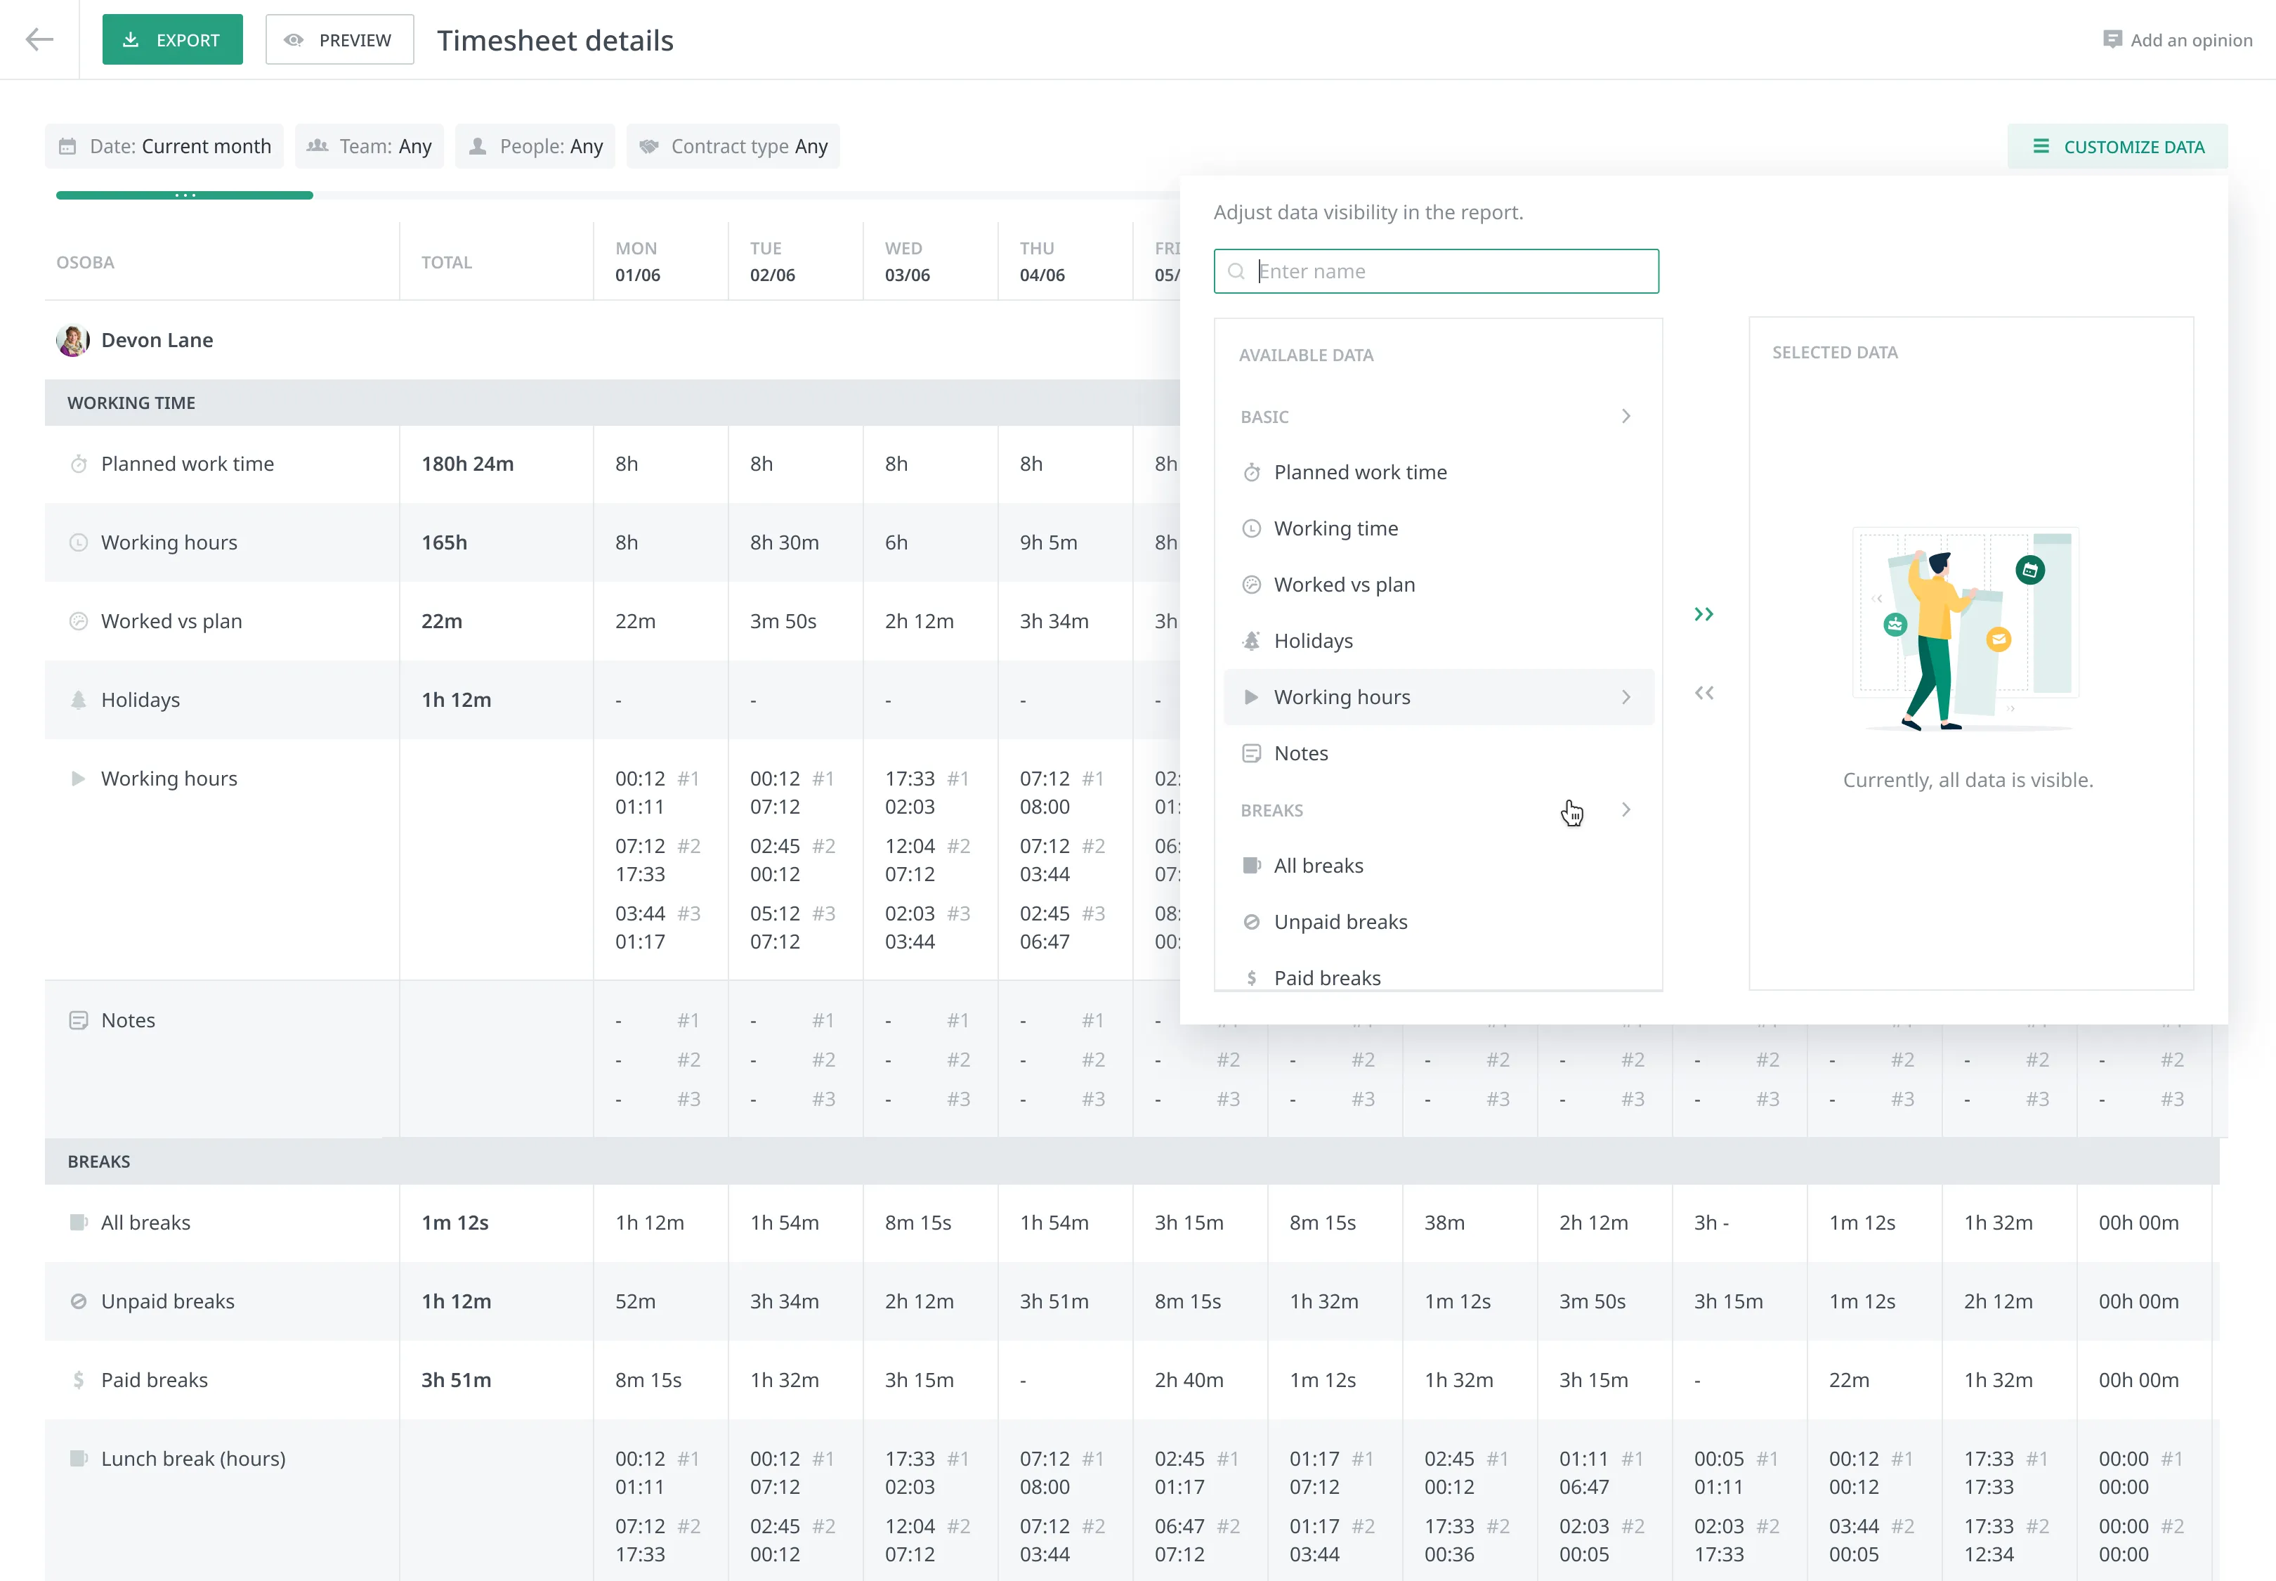
Task: Open the Date: Current month filter
Action: coord(164,147)
